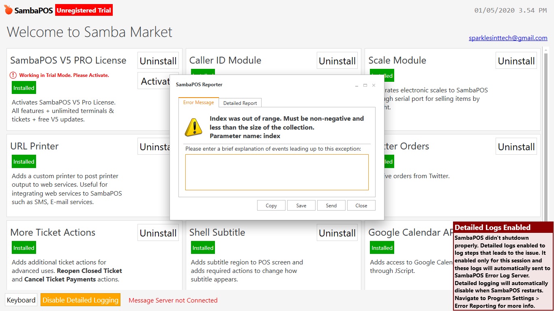554x311 pixels.
Task: Click the Installed badge under Shell Subtitle
Action: point(203,248)
